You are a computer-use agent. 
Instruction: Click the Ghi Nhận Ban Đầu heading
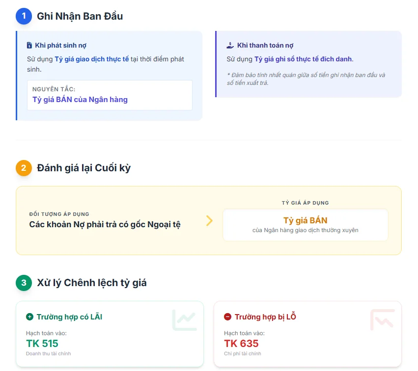point(80,16)
